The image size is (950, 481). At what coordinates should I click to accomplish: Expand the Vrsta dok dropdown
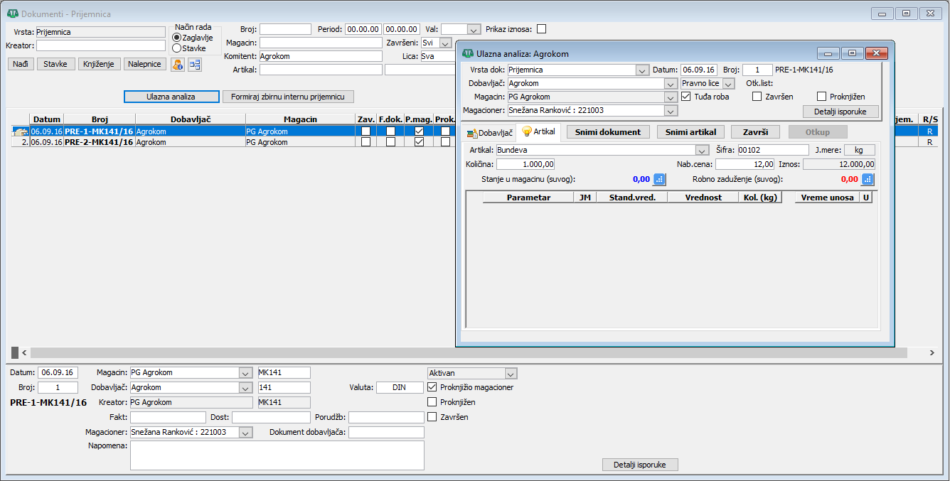pos(642,70)
